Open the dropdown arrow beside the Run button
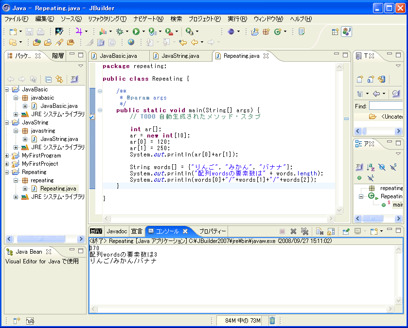Viewport: 408px width, 328px height. [x=143, y=32]
